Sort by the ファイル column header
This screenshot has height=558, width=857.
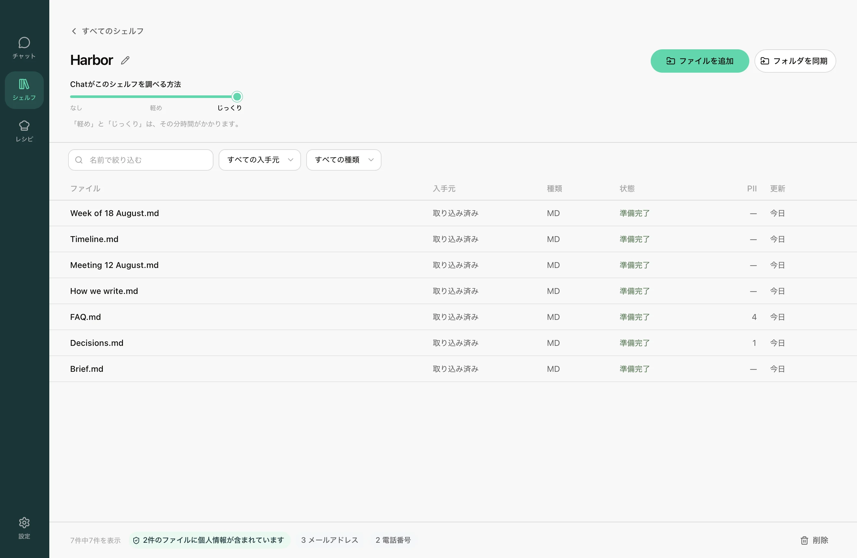[x=85, y=188]
